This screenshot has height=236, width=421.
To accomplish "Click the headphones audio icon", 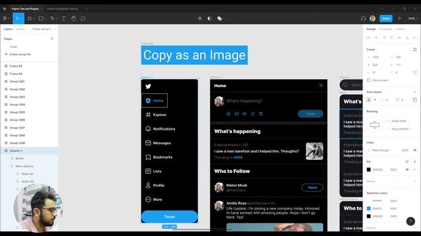I will coord(363,18).
